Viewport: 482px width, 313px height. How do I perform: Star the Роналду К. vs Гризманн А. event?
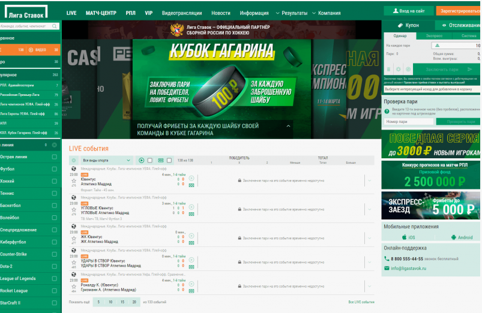(74, 287)
